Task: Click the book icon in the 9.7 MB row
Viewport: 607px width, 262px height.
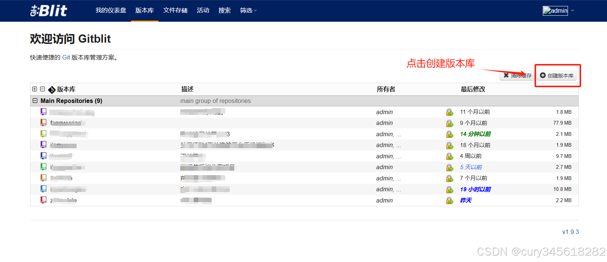Action: [x=44, y=156]
